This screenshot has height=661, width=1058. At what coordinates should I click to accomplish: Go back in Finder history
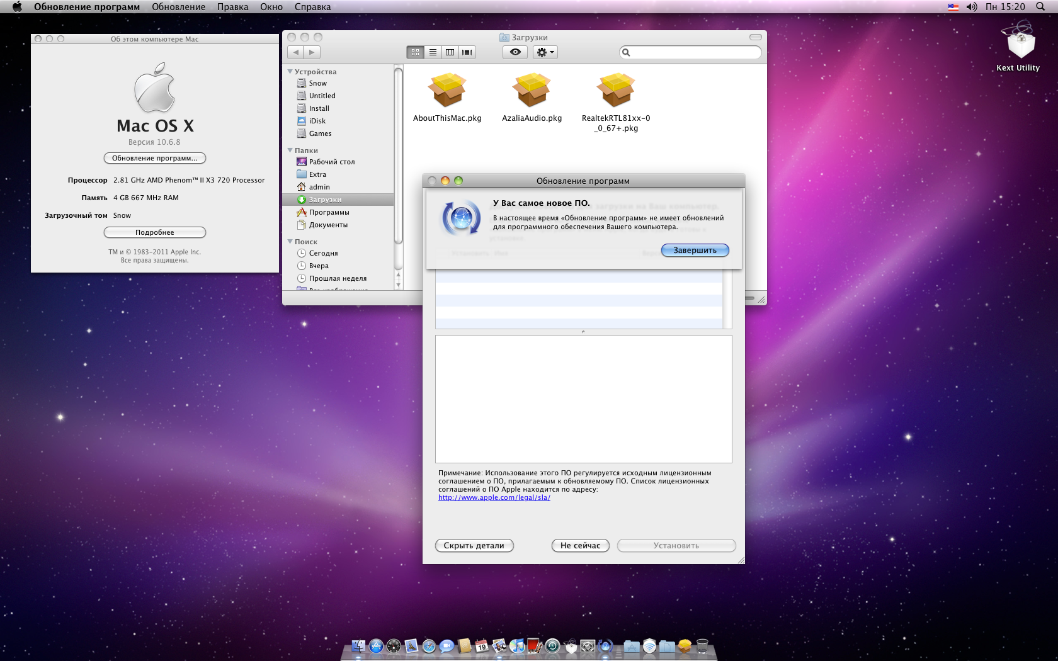coord(295,52)
